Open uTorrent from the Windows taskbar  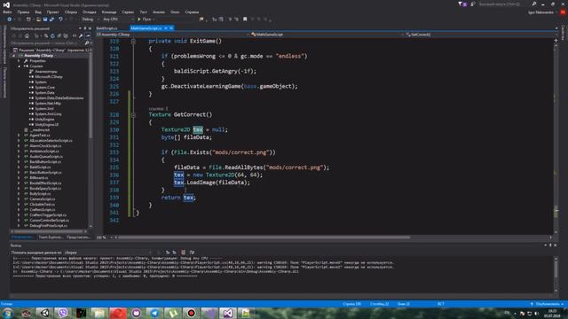click(x=173, y=313)
